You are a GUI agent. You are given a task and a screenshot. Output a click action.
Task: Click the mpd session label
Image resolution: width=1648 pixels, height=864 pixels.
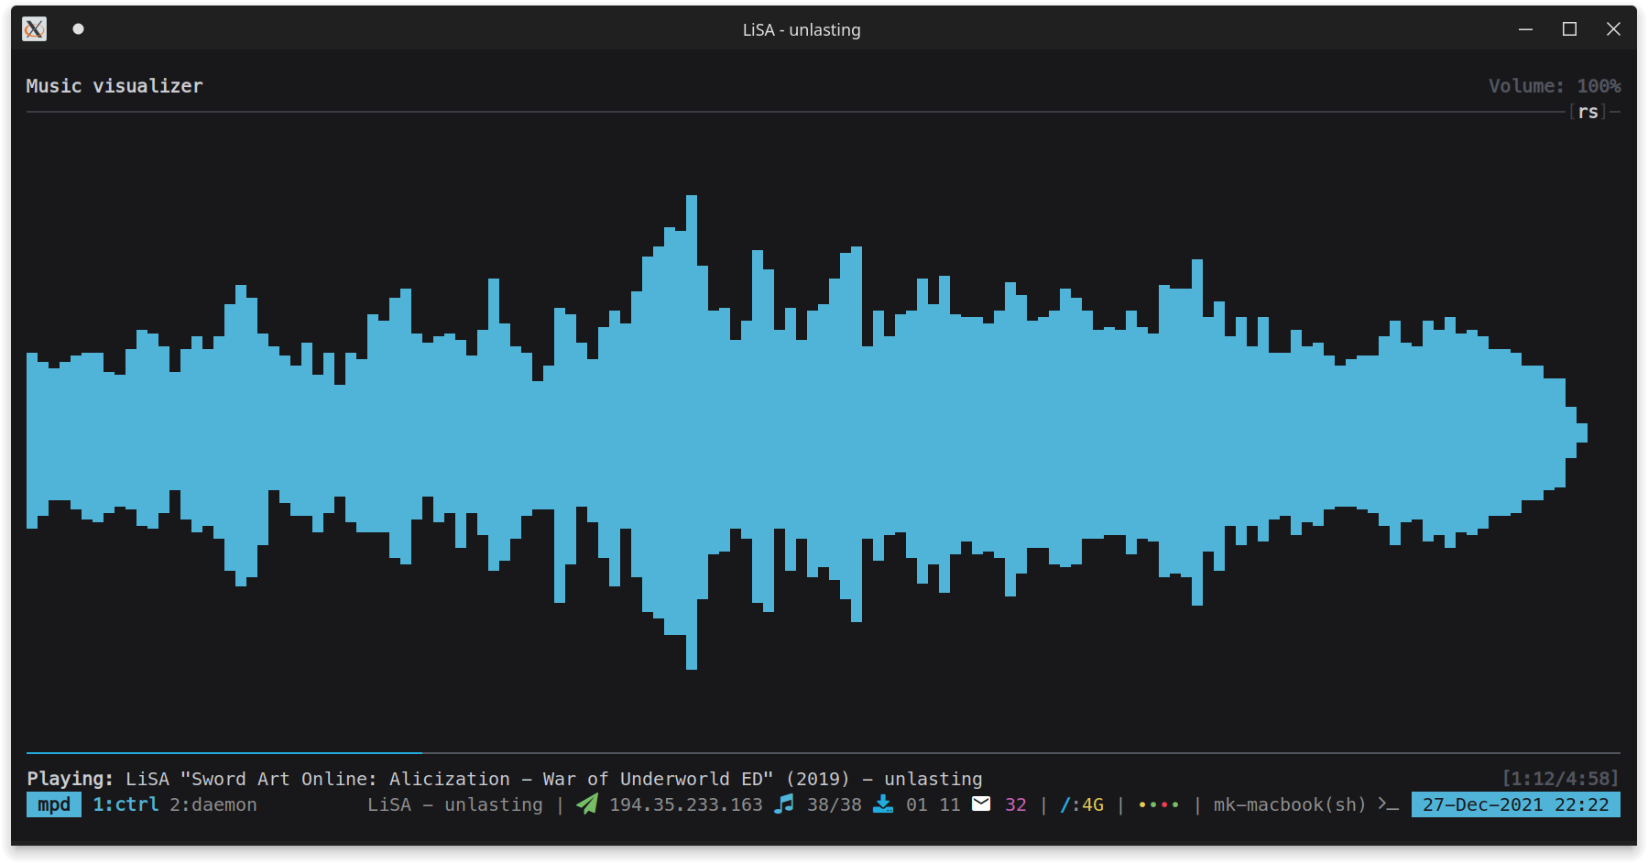(x=54, y=804)
